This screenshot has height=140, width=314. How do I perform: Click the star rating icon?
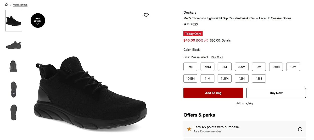pyautogui.click(x=185, y=24)
